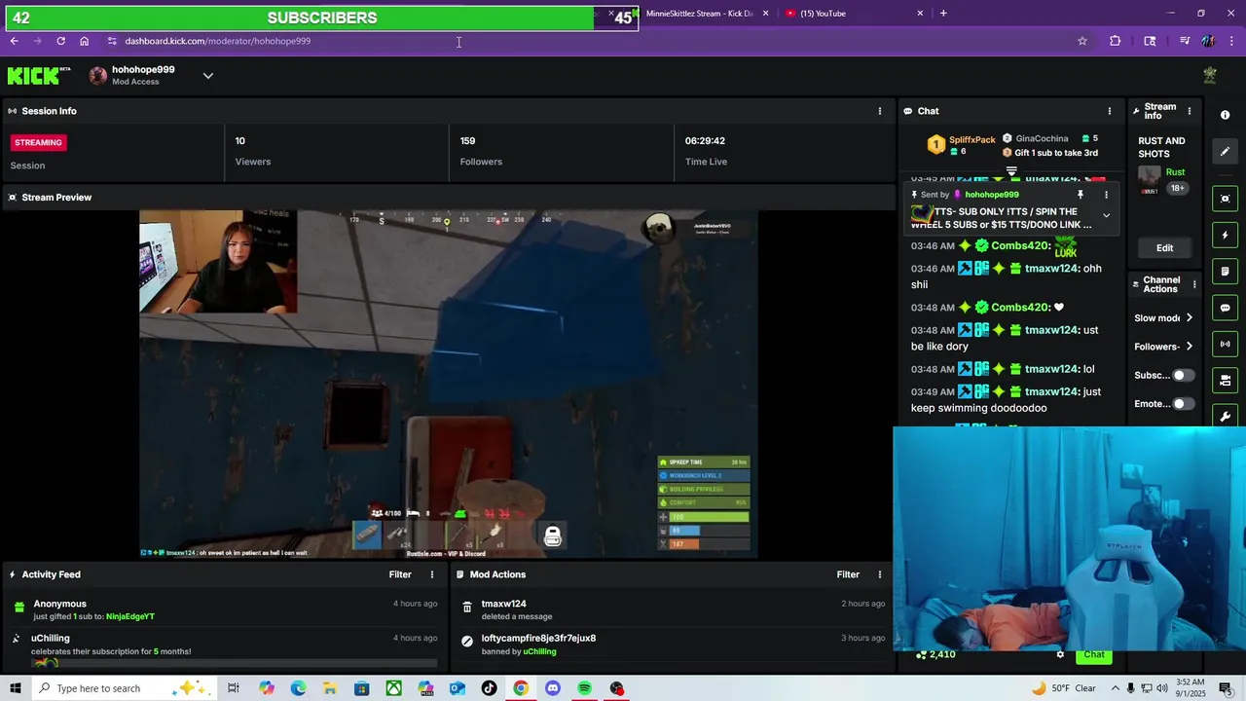Image resolution: width=1246 pixels, height=701 pixels.
Task: Open TikTok from the taskbar
Action: coord(489,688)
